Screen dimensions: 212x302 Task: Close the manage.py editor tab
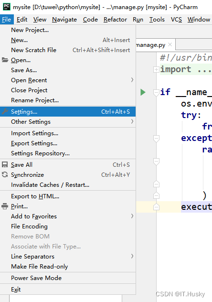tap(170, 45)
